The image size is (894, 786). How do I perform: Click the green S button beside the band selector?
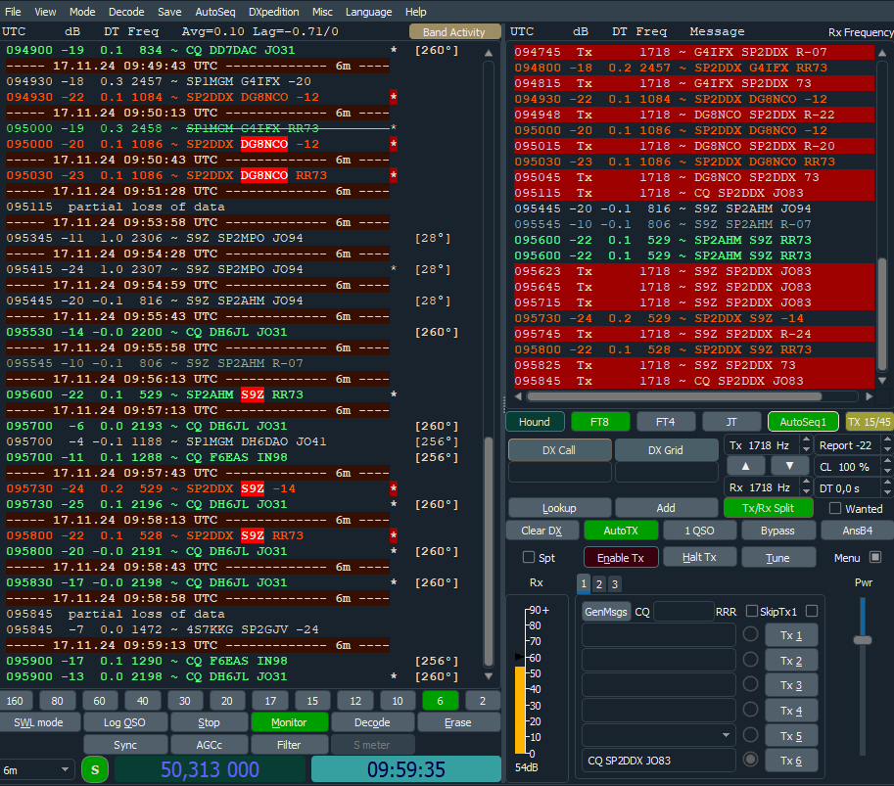tap(95, 770)
